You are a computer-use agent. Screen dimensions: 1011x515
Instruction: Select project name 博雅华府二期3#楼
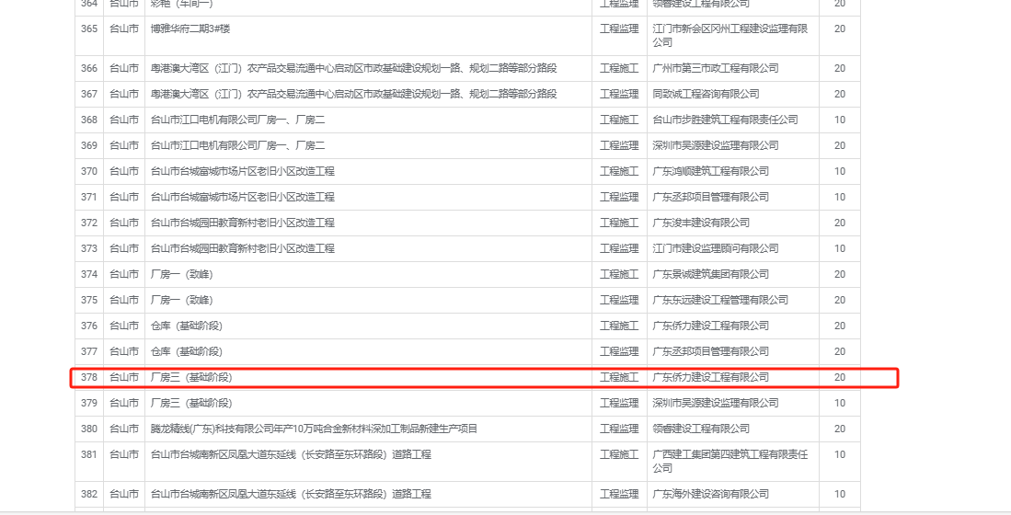pyautogui.click(x=190, y=29)
